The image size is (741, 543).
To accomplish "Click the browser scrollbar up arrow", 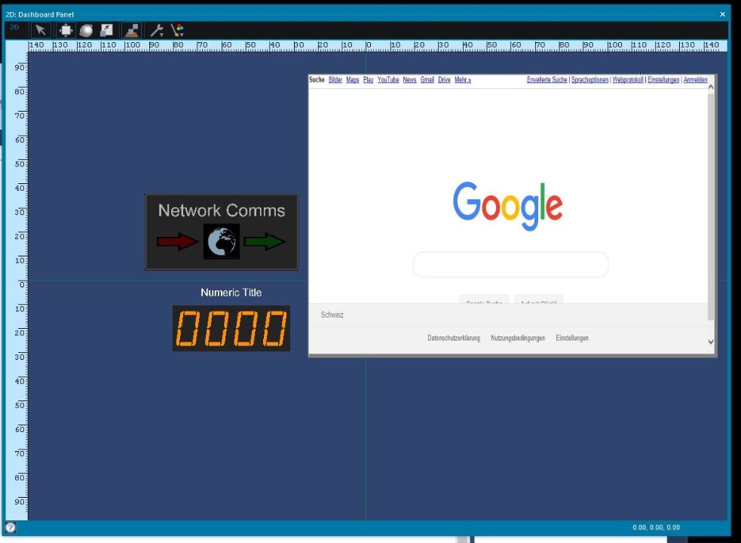I will click(x=711, y=87).
